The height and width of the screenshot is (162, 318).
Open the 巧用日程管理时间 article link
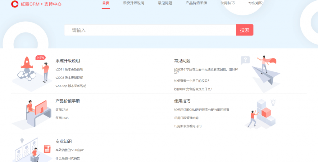tap(186, 118)
